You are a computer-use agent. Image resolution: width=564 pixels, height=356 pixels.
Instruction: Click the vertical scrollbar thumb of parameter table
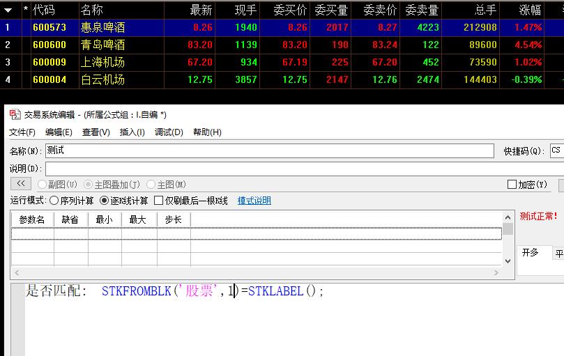(508, 229)
